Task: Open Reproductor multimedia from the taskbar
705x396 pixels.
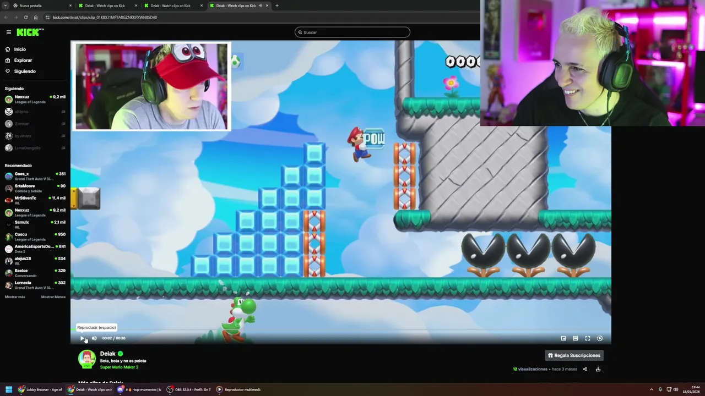Action: [x=238, y=389]
